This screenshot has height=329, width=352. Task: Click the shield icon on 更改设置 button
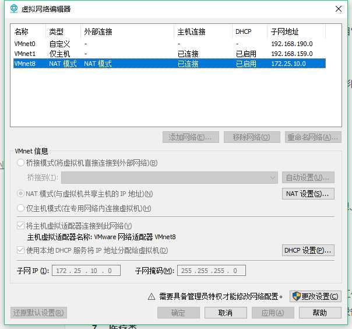[x=296, y=296]
